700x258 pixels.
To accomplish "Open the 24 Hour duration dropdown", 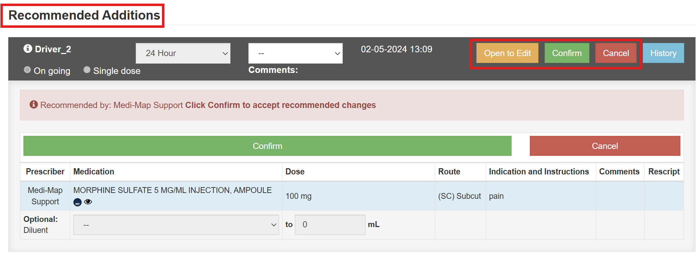I will point(183,53).
